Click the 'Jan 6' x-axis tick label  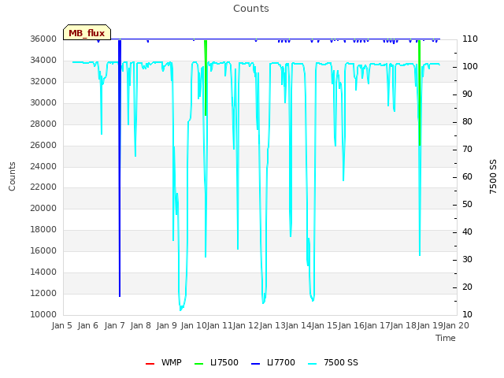[x=87, y=325]
